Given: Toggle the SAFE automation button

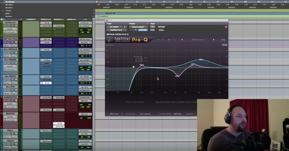Looking at the screenshot, I should (x=152, y=30).
